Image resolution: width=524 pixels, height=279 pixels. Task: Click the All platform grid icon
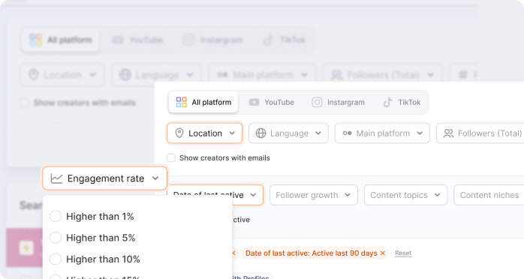point(182,102)
